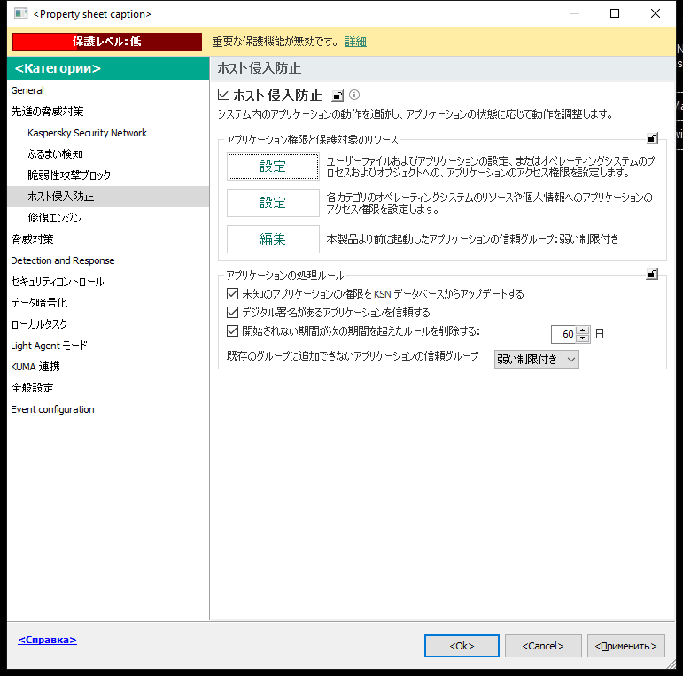This screenshot has width=683, height=676.
Task: Open the <Справка> help link
Action: coord(47,640)
